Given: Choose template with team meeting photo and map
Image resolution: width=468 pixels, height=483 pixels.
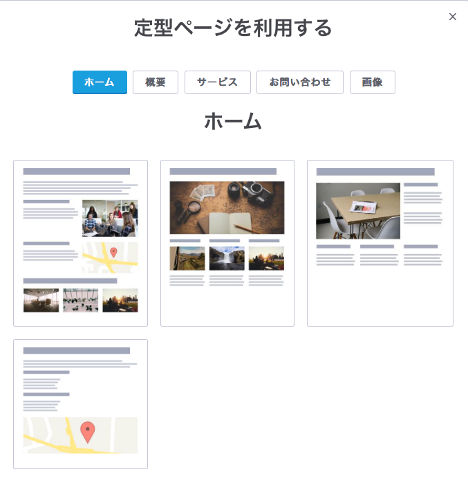Looking at the screenshot, I should click(81, 243).
